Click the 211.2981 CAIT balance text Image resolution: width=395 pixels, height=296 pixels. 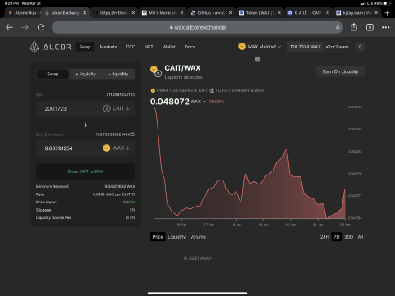click(x=118, y=94)
